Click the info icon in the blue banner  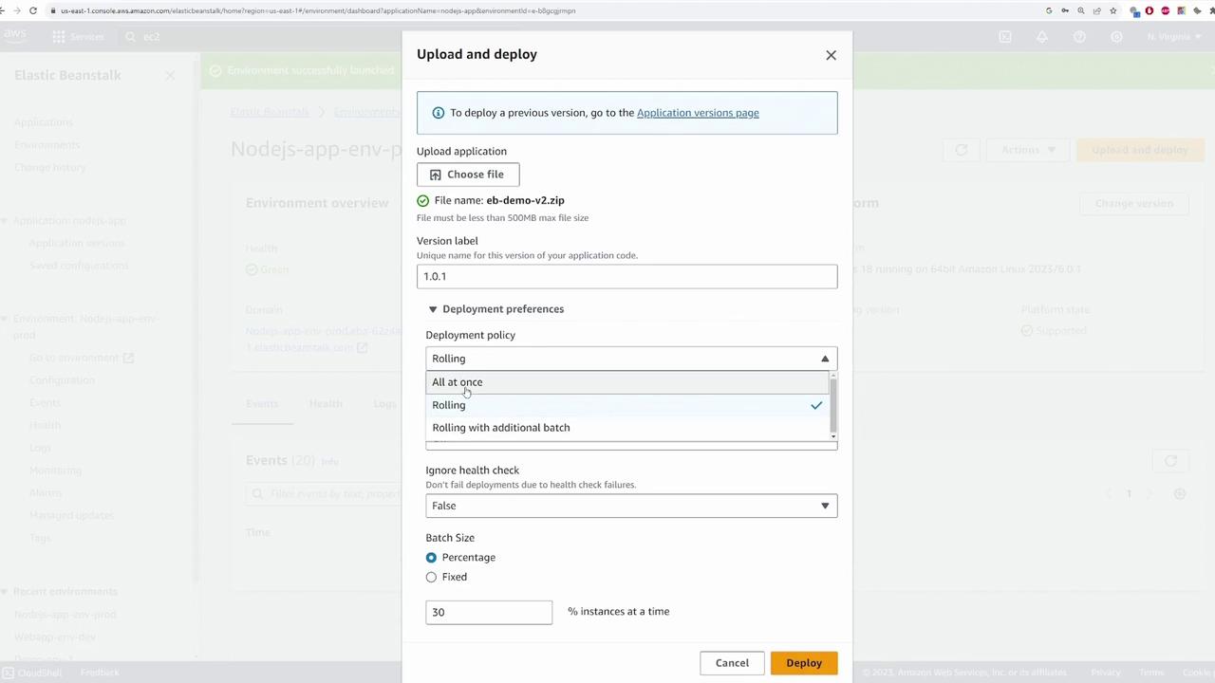pyautogui.click(x=438, y=113)
